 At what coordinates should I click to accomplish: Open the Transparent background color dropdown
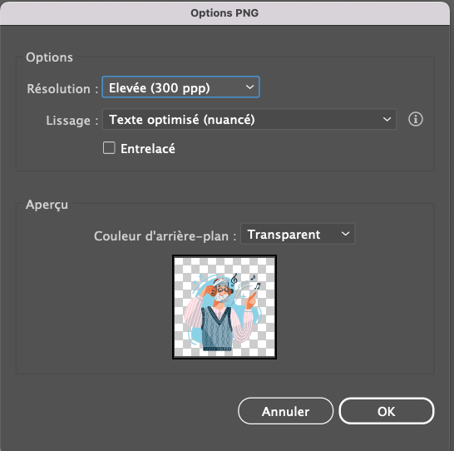(x=298, y=234)
